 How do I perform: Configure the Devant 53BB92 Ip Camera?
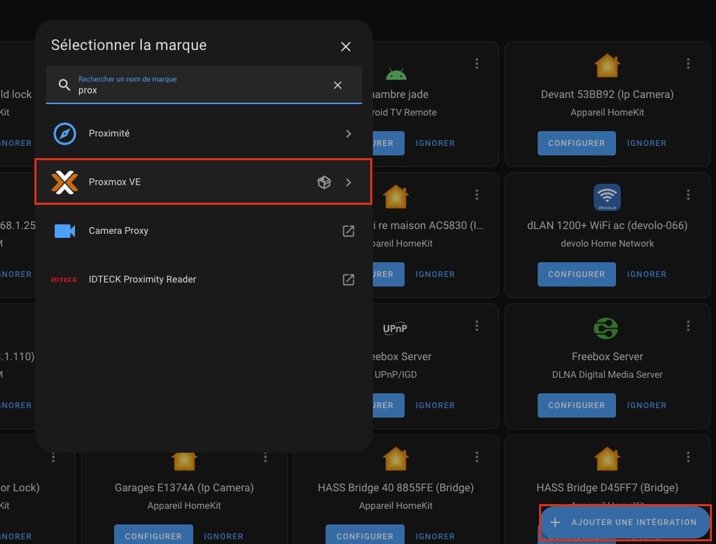(x=576, y=143)
